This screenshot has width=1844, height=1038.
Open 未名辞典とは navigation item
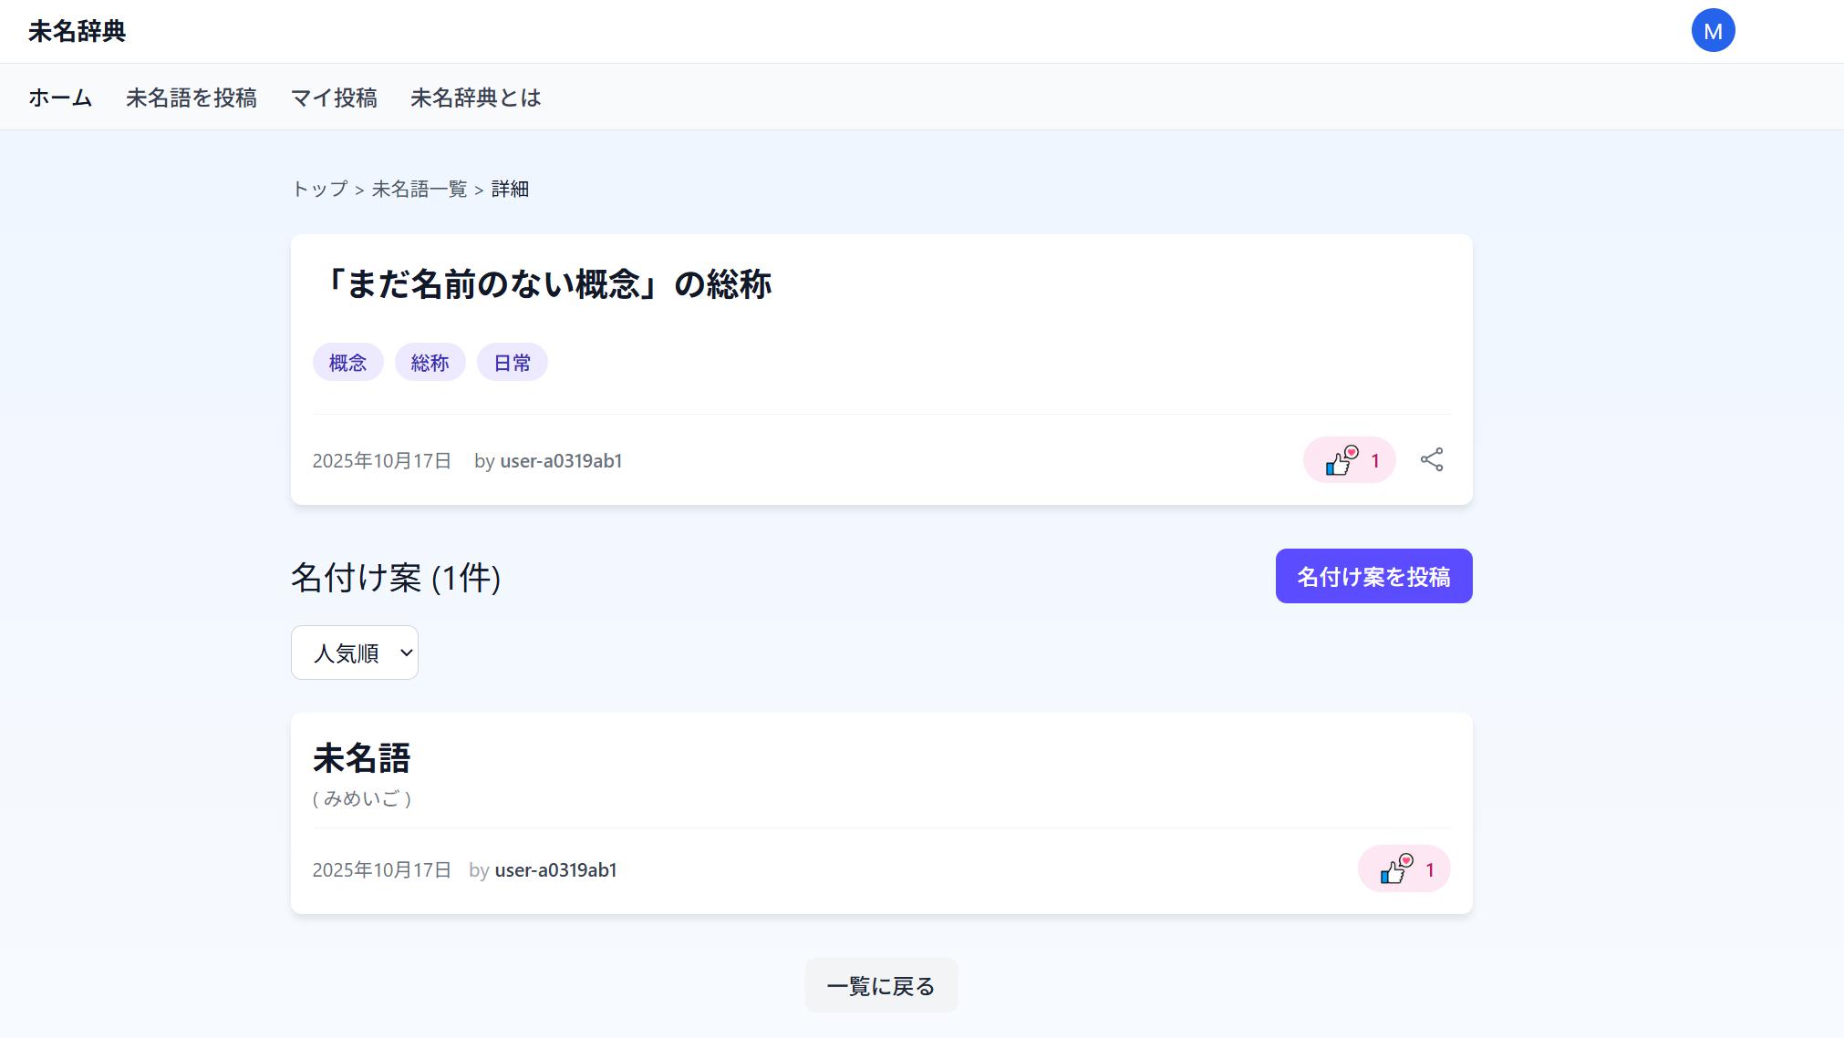[475, 98]
